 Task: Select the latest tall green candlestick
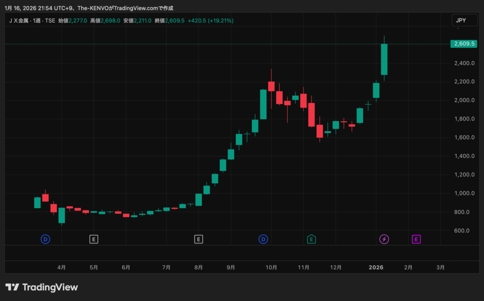384,59
